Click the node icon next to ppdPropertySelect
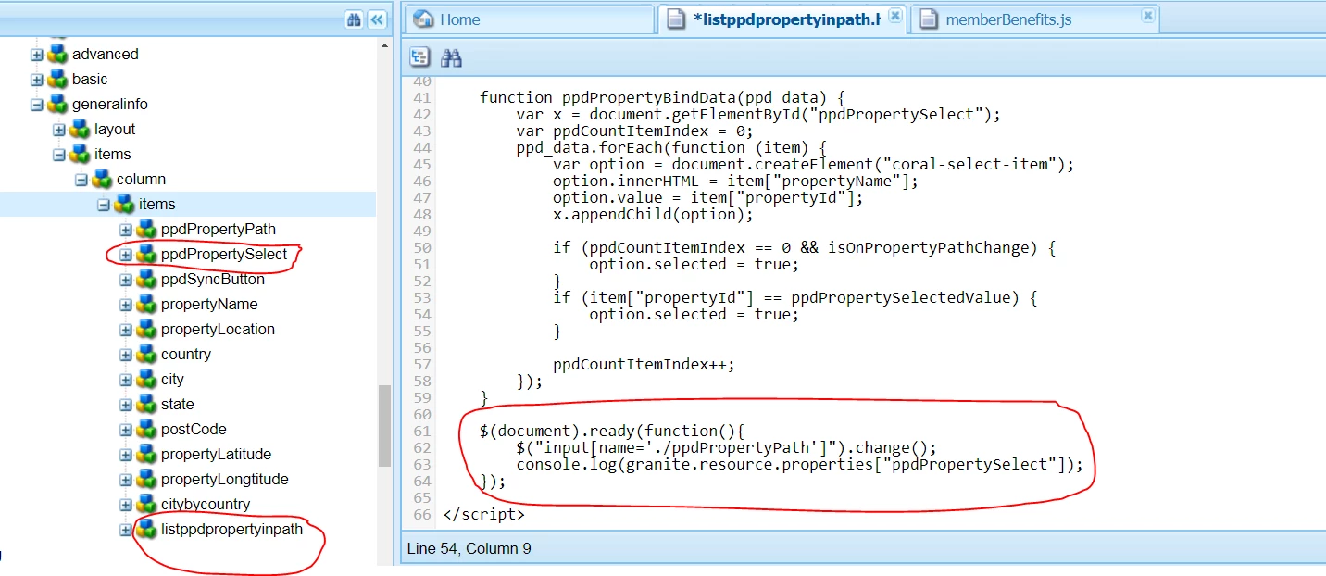1326x576 pixels. click(147, 254)
